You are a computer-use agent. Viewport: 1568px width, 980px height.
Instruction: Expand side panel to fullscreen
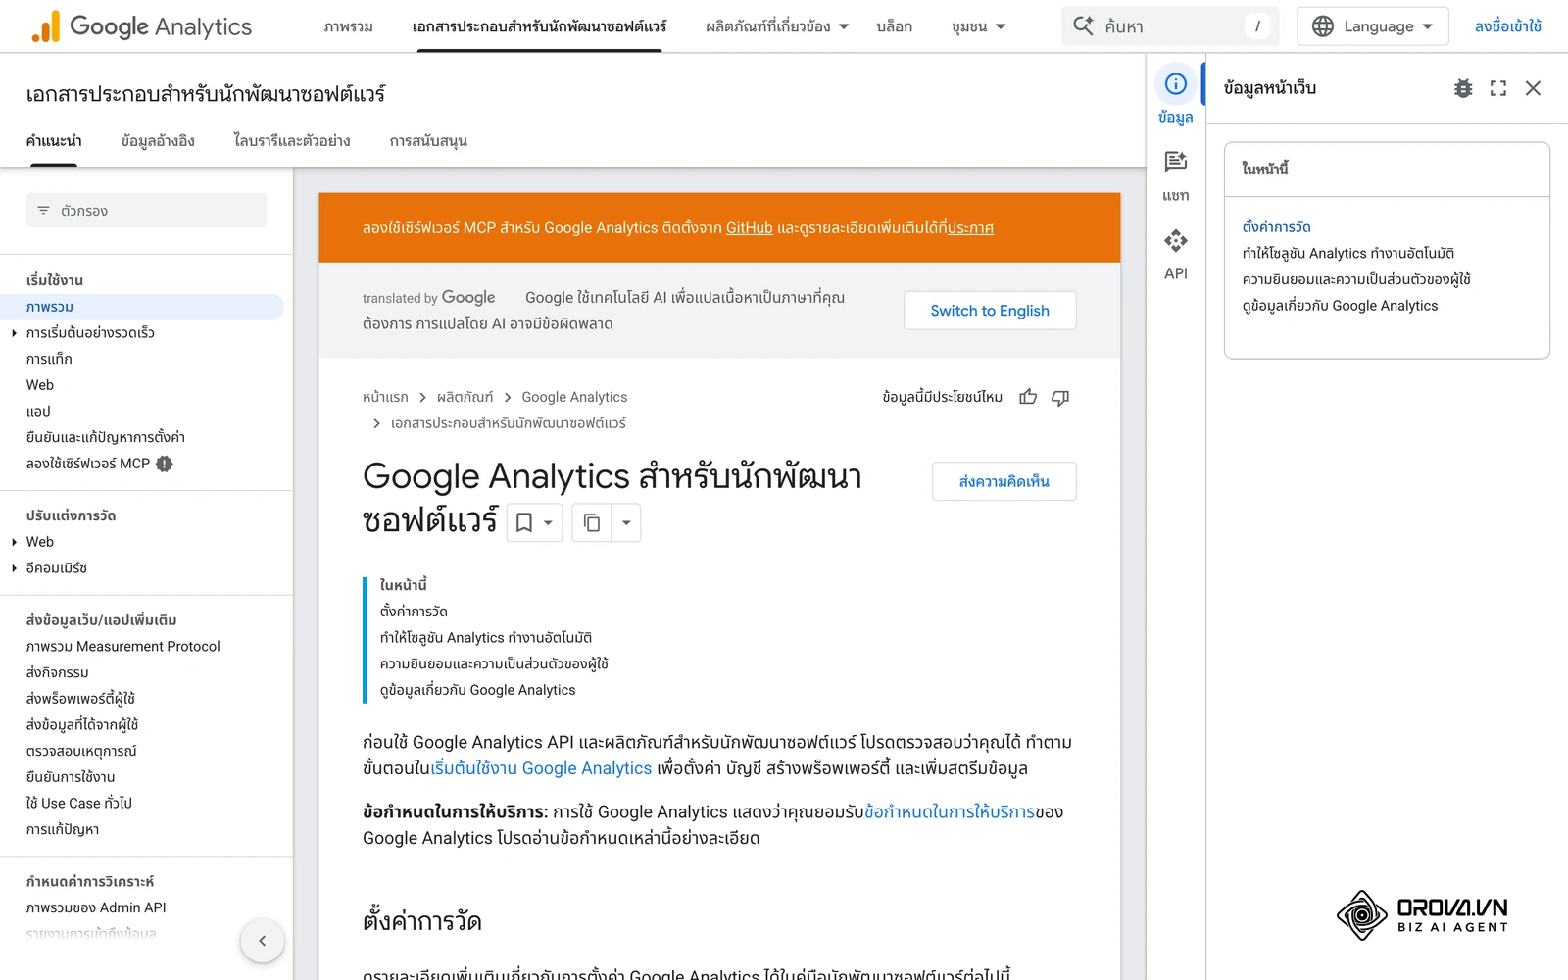pyautogui.click(x=1498, y=88)
